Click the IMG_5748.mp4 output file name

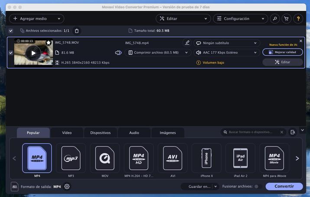(137, 43)
